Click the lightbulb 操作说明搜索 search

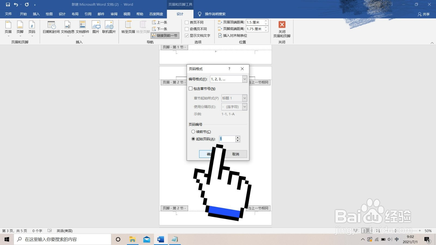[x=212, y=14]
